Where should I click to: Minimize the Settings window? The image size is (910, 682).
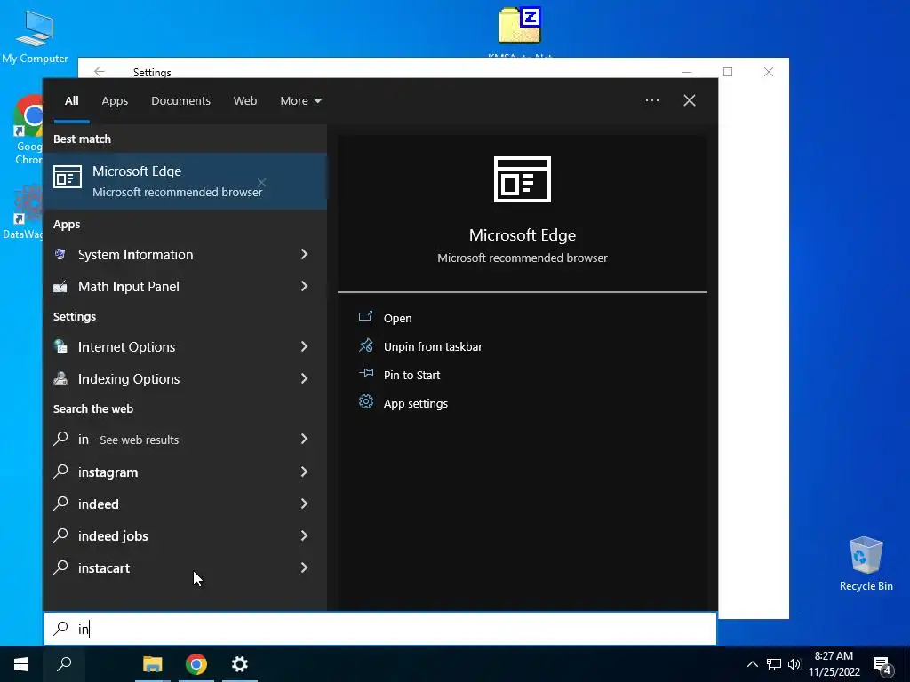click(x=687, y=71)
